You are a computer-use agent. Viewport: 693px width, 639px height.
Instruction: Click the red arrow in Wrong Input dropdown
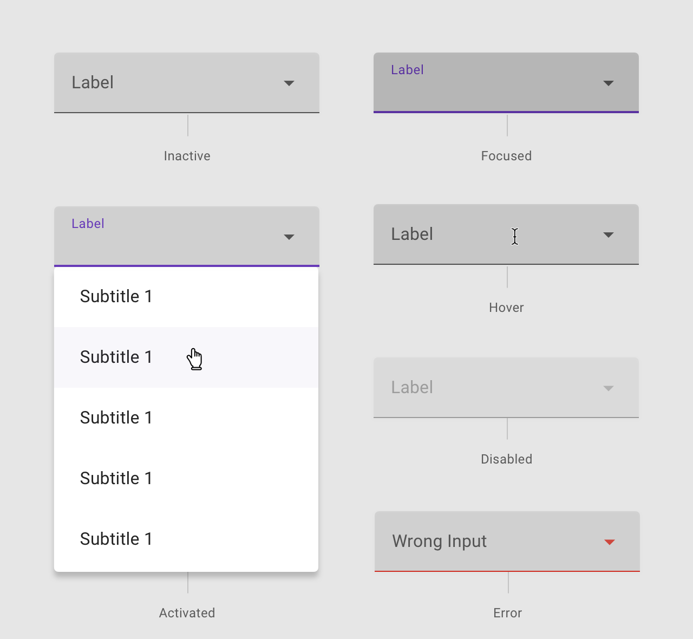pos(610,542)
